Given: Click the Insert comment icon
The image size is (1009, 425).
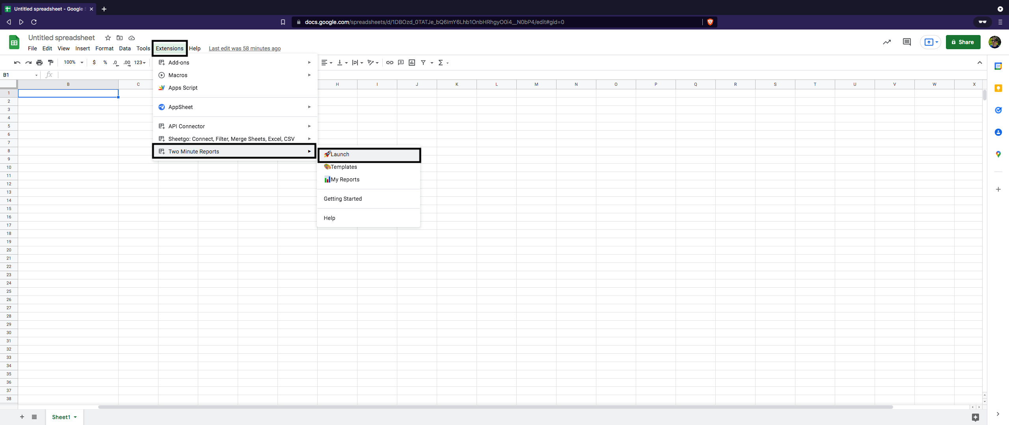Looking at the screenshot, I should point(401,63).
